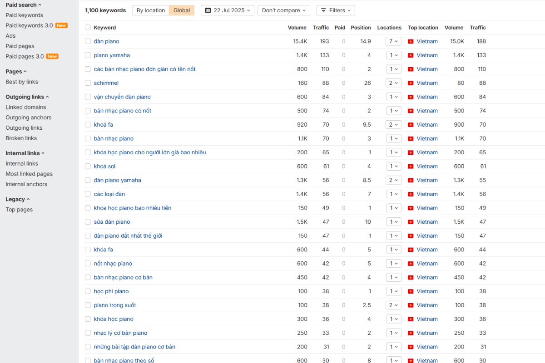Click the Vietnam flag in khoá sol row

(411, 167)
